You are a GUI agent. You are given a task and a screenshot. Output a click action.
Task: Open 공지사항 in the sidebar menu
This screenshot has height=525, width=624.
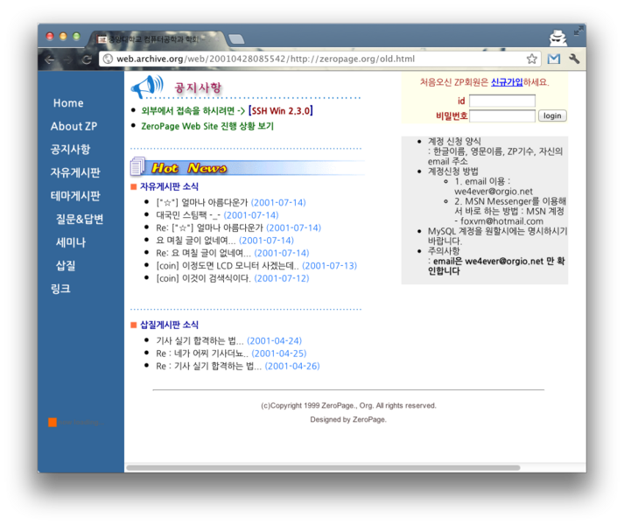70,150
